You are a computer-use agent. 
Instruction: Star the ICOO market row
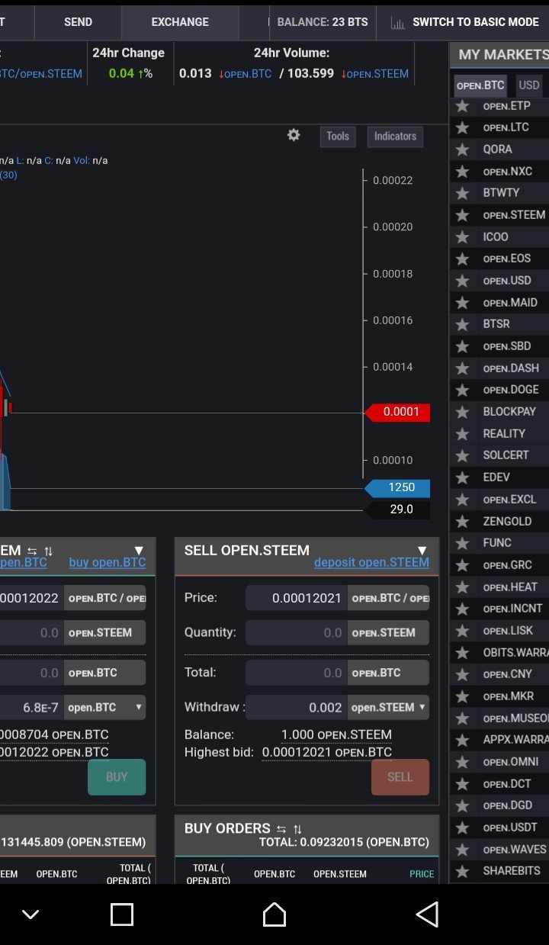[462, 237]
